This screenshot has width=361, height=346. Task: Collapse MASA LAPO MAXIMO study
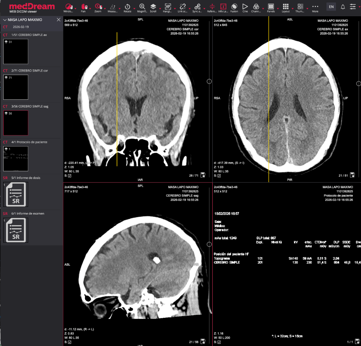pyautogui.click(x=5, y=20)
